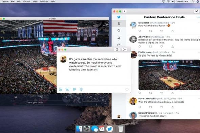Click the compose text area with the sports tweet
This screenshot has height=133, width=200.
pyautogui.click(x=95, y=64)
